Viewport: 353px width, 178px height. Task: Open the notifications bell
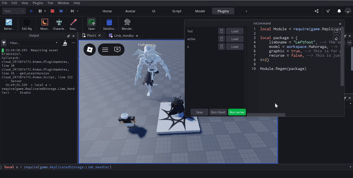click(339, 11)
